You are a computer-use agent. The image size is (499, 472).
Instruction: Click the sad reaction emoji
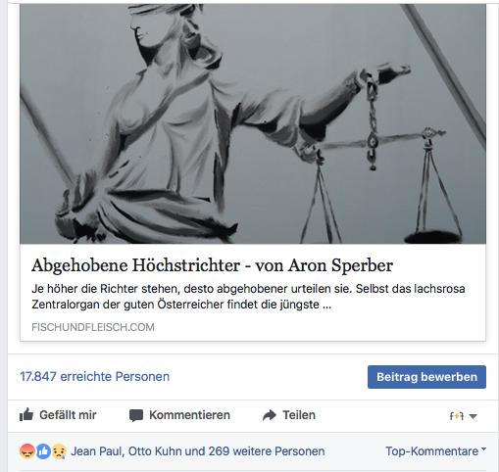59,451
